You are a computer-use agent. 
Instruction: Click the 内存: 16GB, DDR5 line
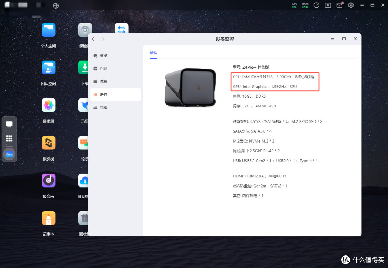point(249,96)
